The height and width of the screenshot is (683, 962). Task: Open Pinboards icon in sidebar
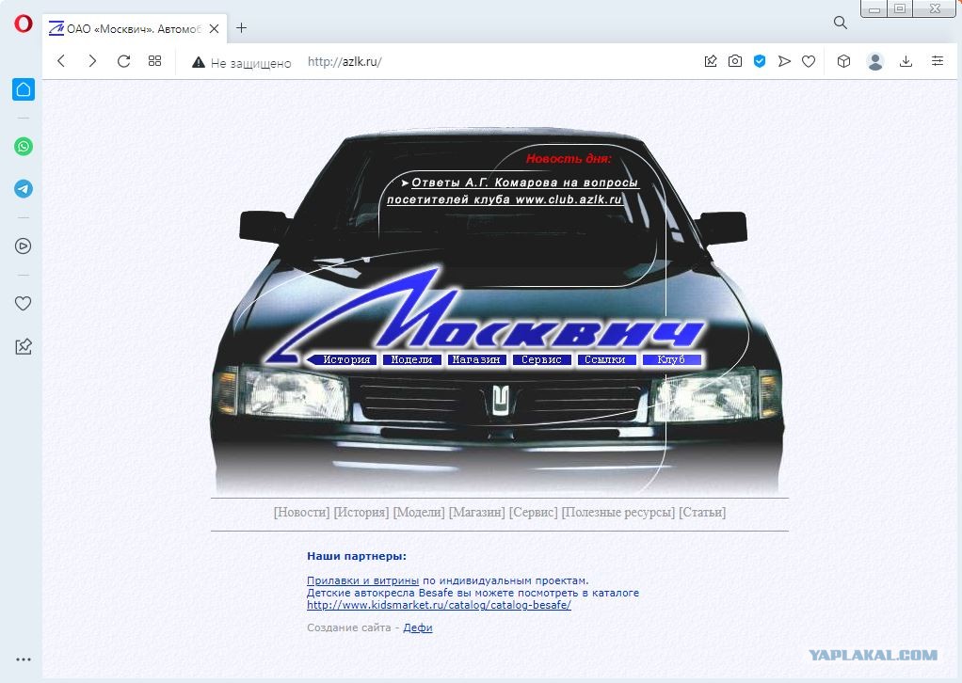click(x=24, y=346)
